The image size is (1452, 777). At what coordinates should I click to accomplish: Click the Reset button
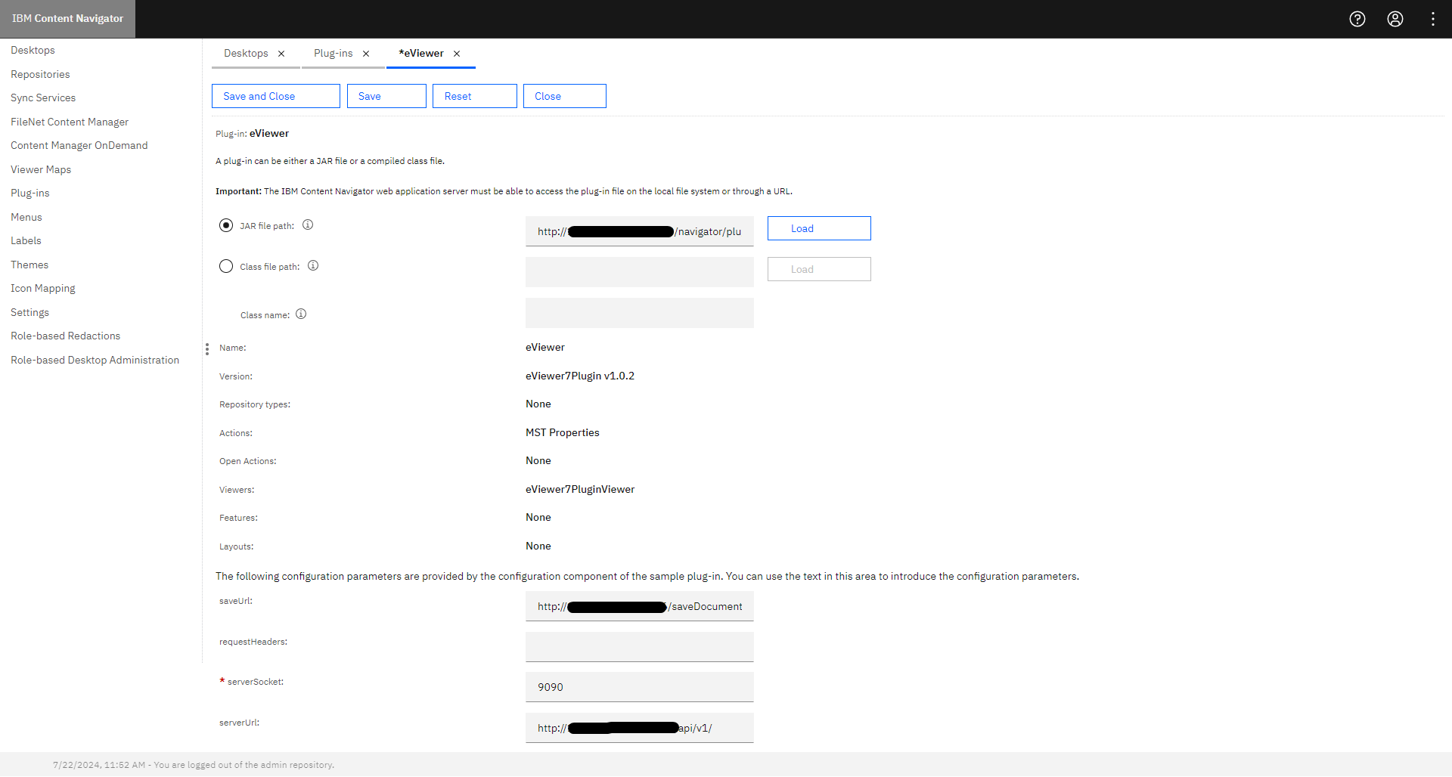click(474, 96)
